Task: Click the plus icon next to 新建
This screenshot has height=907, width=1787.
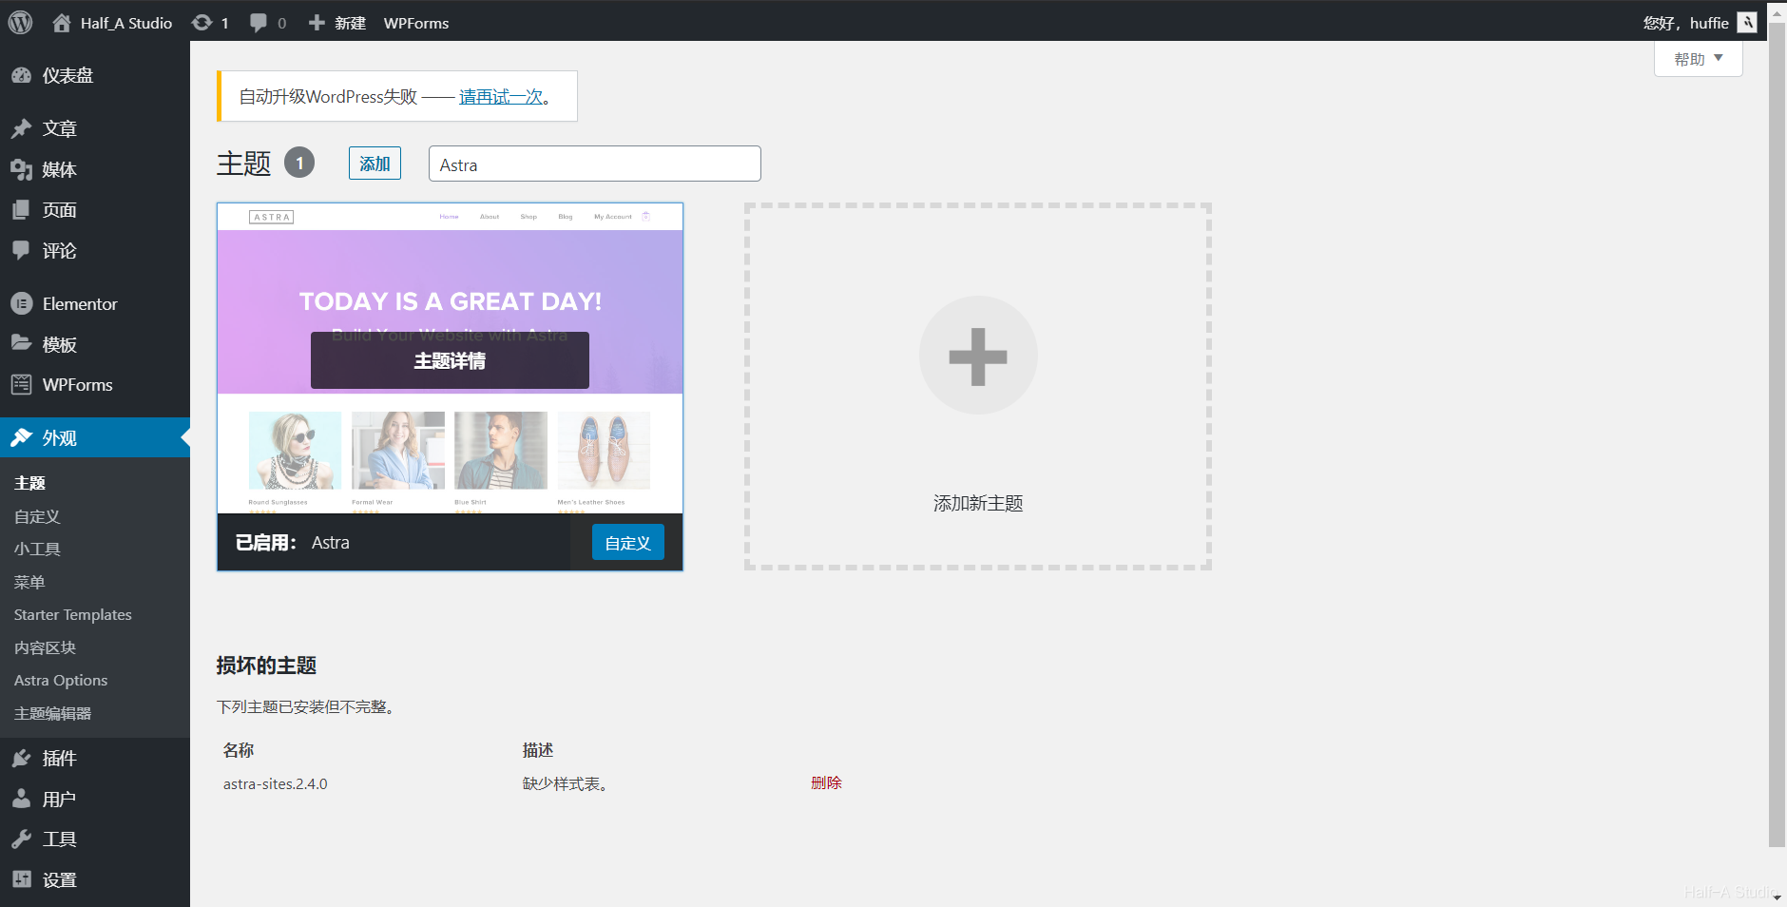Action: pyautogui.click(x=317, y=23)
